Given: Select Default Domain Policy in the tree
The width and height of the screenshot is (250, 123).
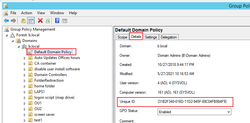Looking at the screenshot, I should click(53, 52).
